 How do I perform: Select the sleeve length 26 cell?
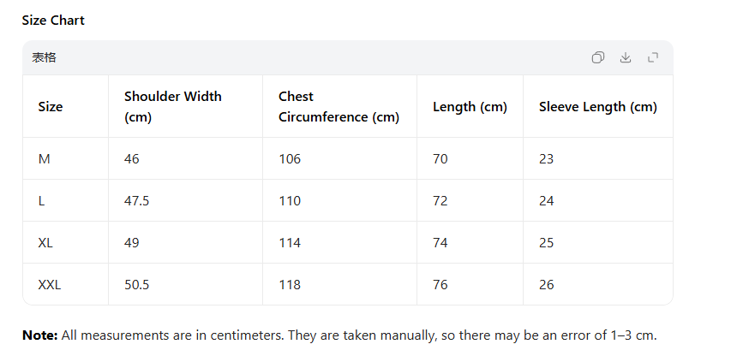547,285
